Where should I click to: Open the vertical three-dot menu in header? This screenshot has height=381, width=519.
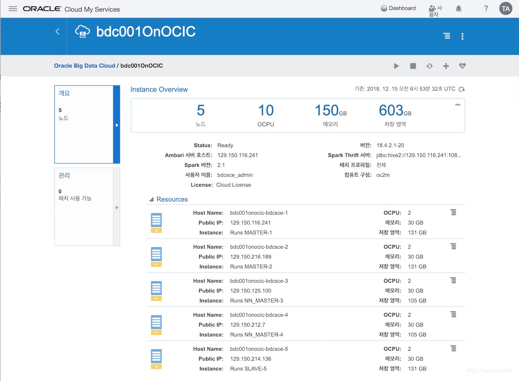tap(462, 36)
